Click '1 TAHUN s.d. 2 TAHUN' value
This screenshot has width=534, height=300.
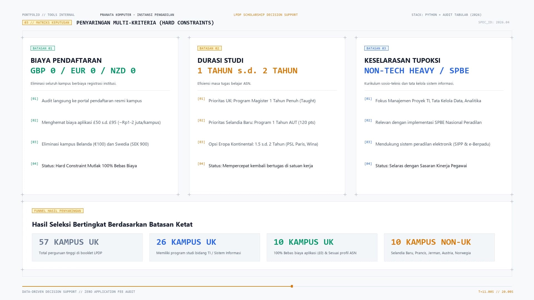[248, 71]
